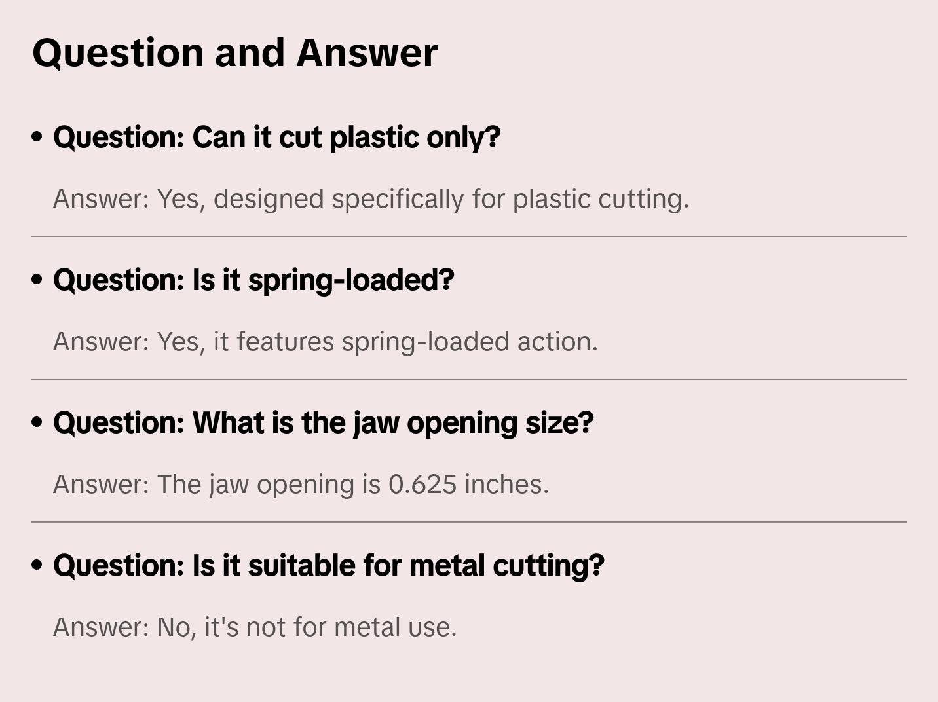Click bullet beside spring-loaded question
This screenshot has height=702, width=938.
(x=37, y=280)
